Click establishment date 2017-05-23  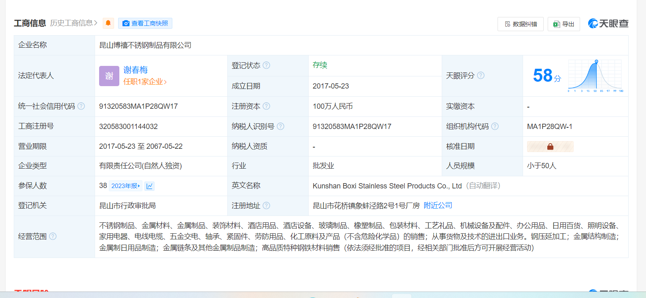click(330, 86)
